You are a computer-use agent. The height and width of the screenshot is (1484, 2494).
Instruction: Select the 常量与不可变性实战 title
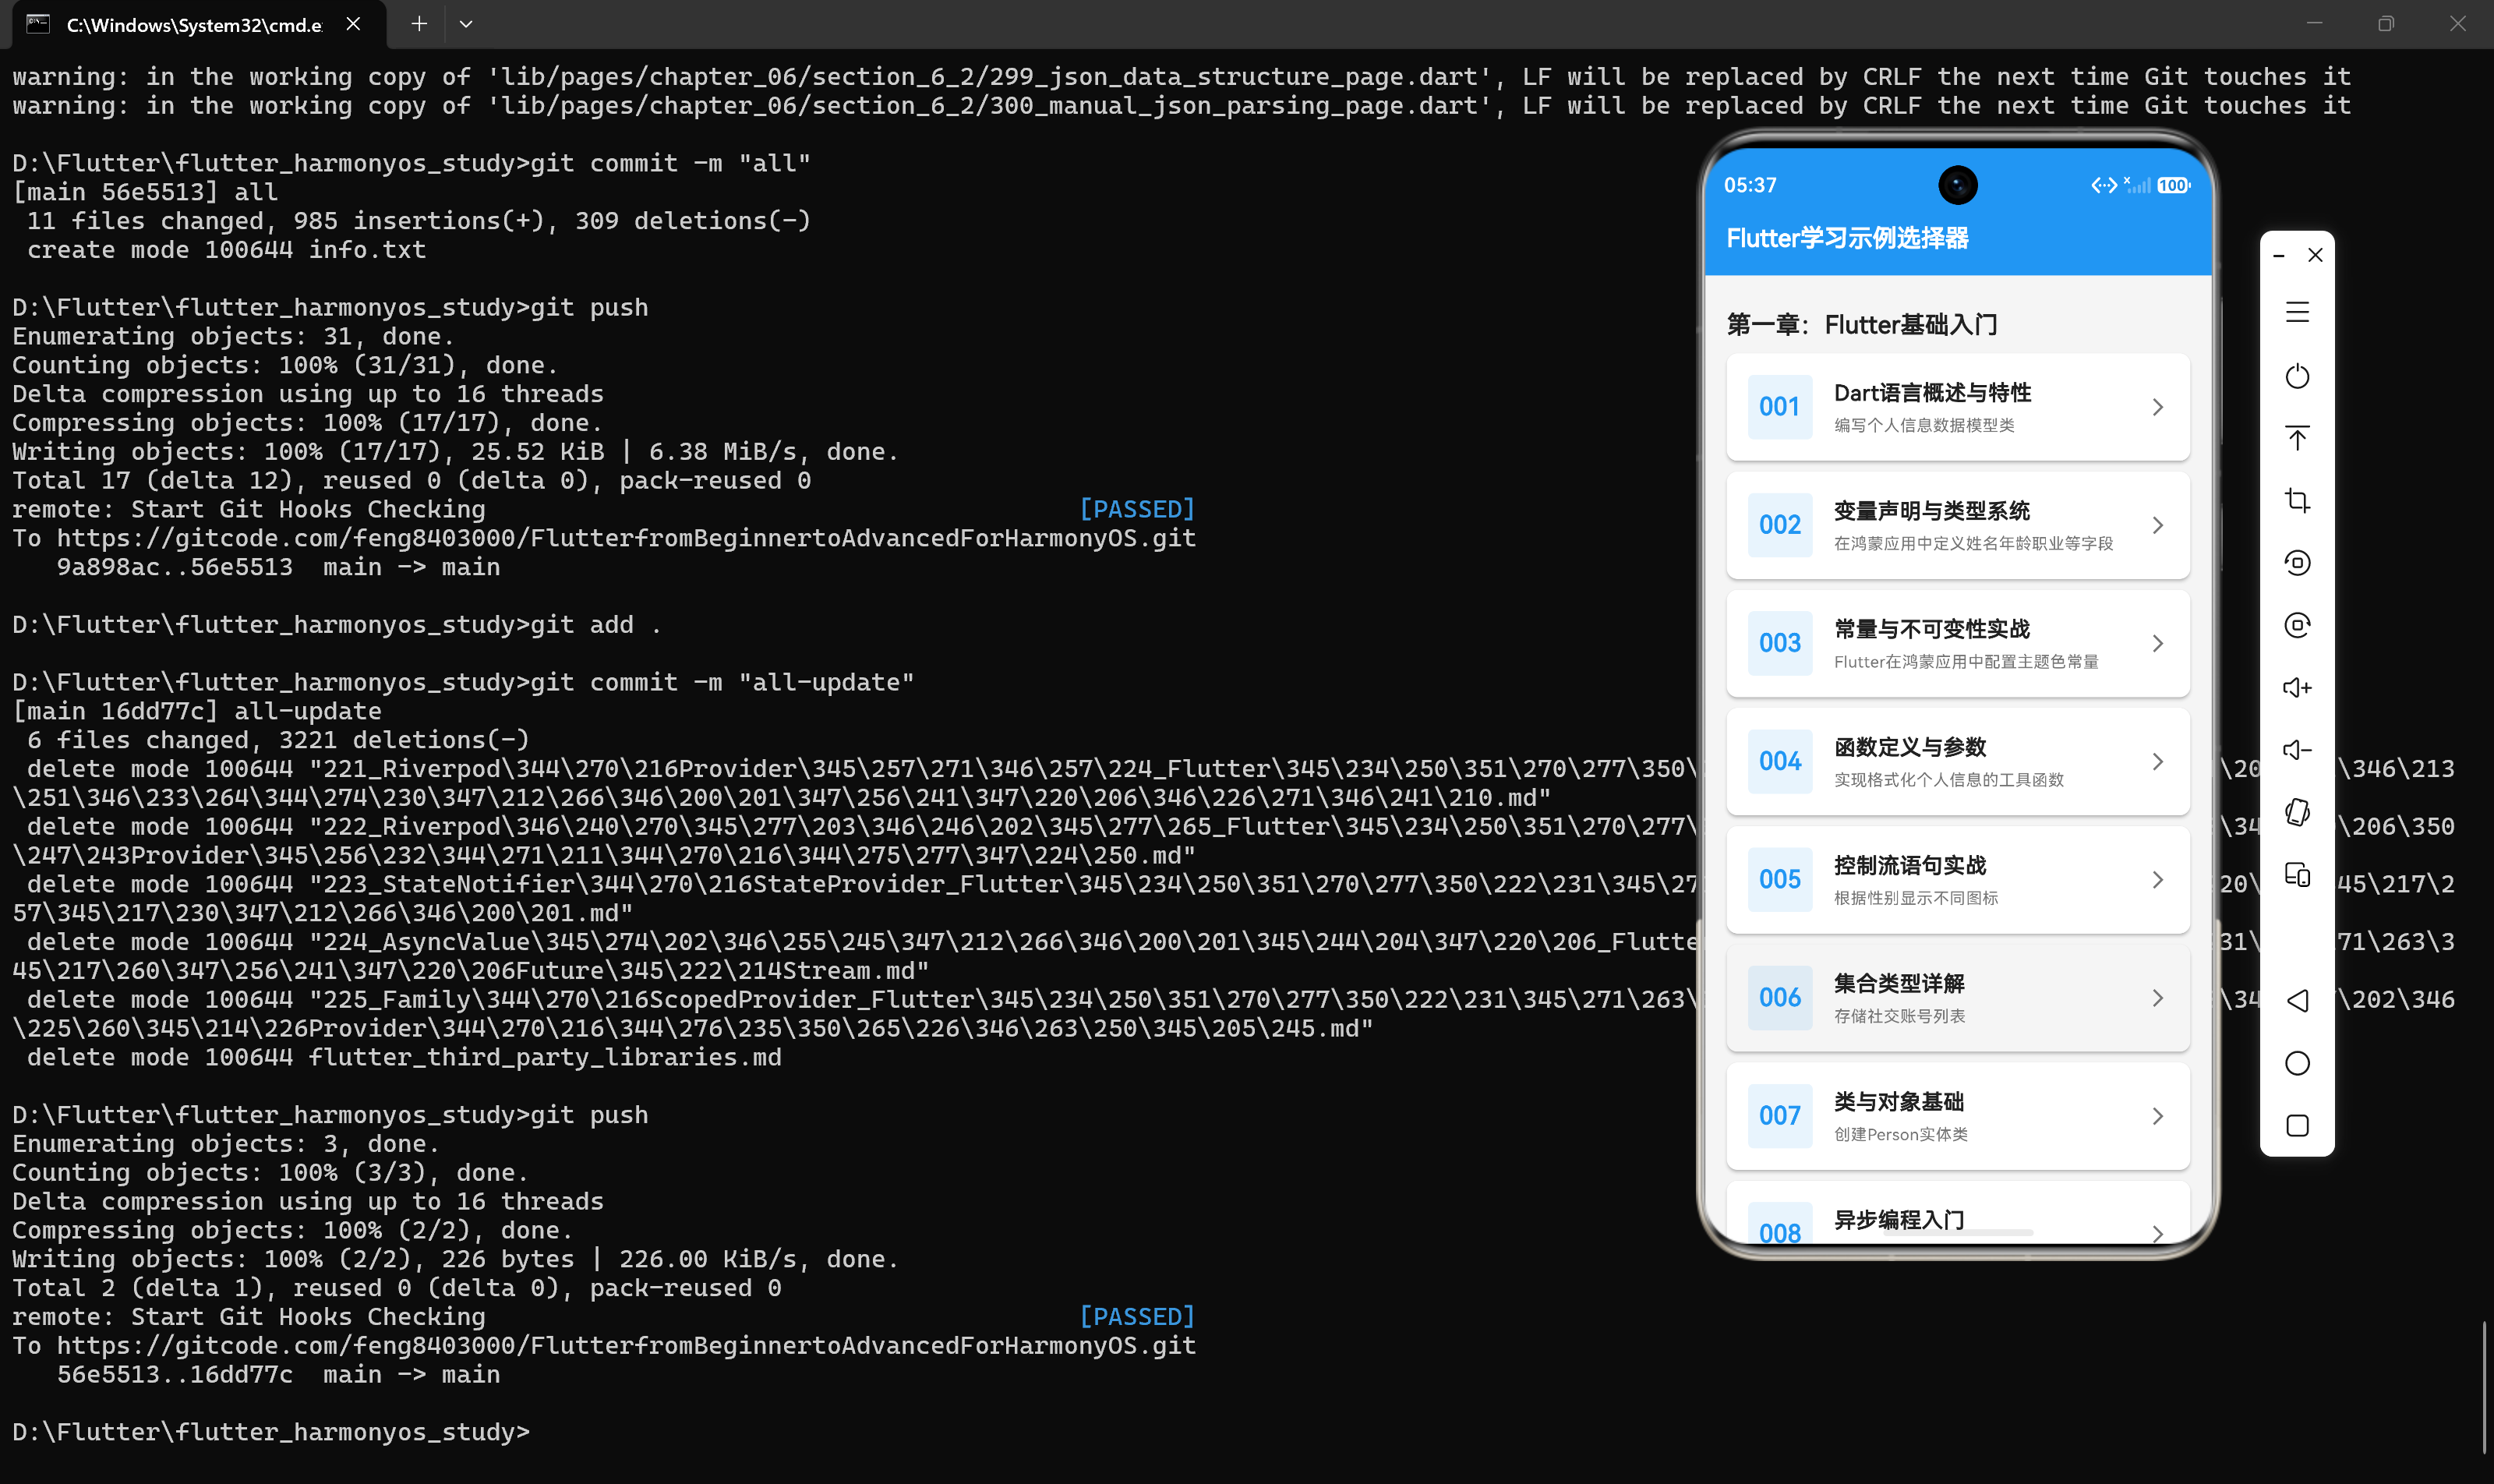click(1932, 629)
